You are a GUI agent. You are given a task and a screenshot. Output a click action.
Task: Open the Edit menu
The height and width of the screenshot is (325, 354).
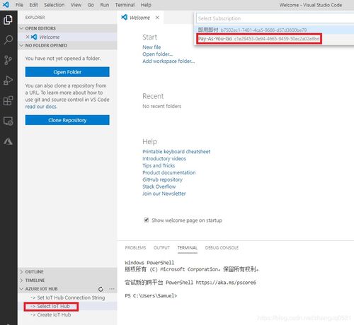(x=33, y=5)
